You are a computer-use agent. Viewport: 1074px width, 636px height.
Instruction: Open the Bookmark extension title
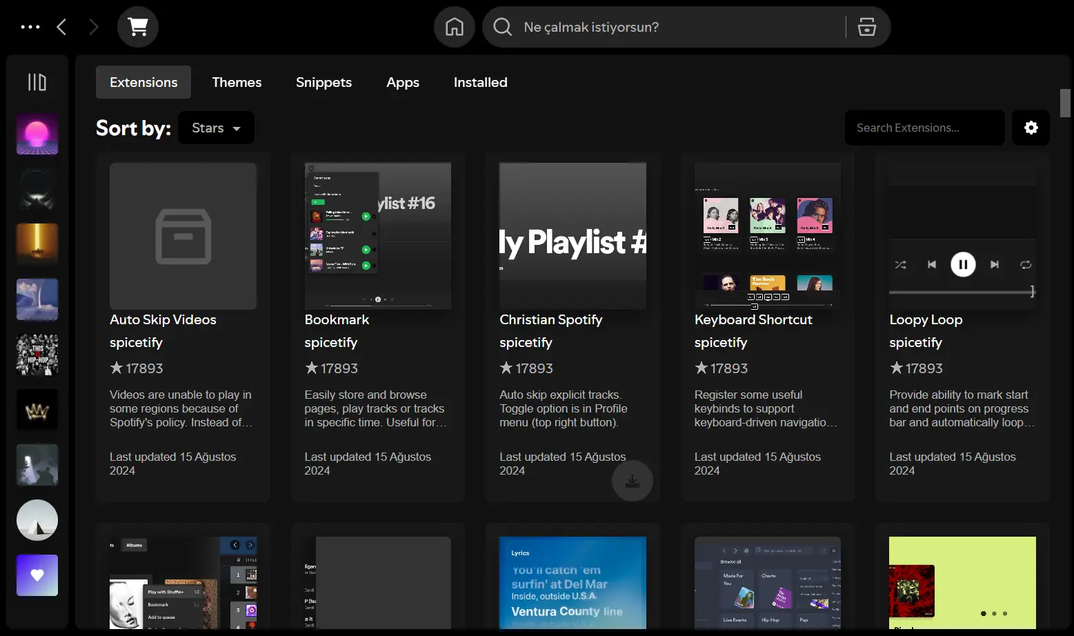[x=337, y=319]
